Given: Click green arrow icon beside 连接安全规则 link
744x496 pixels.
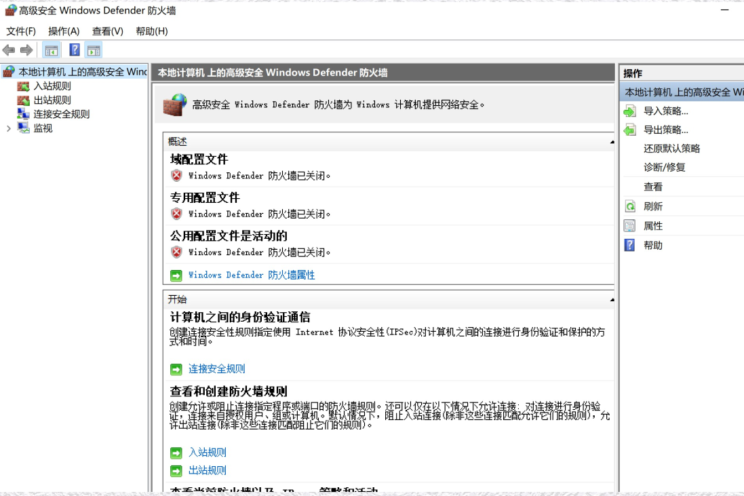Looking at the screenshot, I should [x=176, y=369].
